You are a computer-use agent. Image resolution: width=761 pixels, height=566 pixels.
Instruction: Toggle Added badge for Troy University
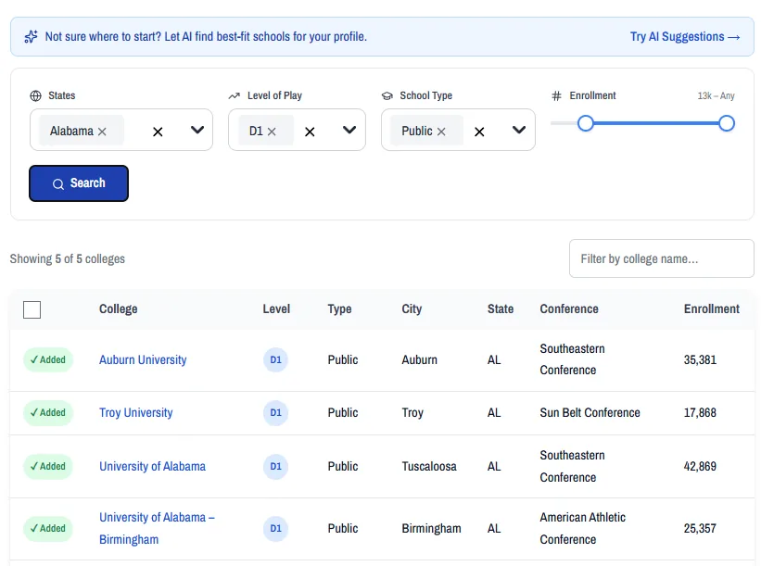tap(48, 413)
